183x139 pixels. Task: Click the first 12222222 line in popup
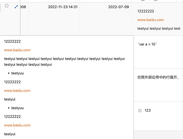click(x=12, y=41)
